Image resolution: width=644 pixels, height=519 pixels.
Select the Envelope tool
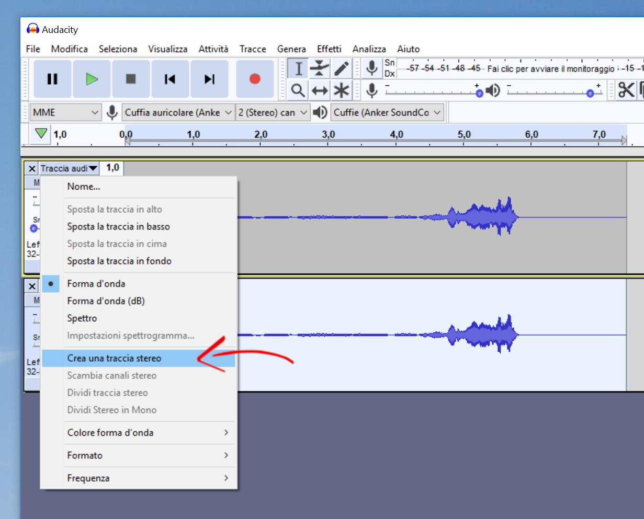point(320,68)
